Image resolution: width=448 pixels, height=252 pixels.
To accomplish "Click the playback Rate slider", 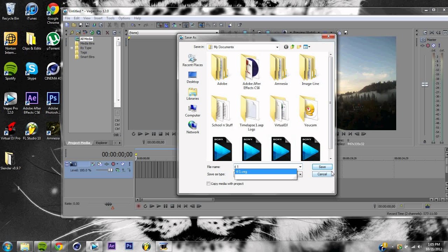I will [108, 204].
